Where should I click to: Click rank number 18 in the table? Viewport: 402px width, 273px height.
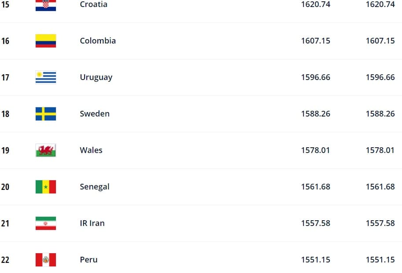[x=5, y=114]
